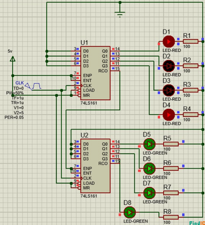Viewport: 205px width, 225px height.
Task: Click the R3 resistor body
Action: pyautogui.click(x=190, y=90)
